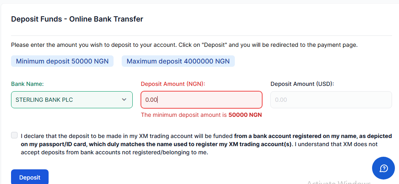Click the Maximum deposit 4000000 NGN badge
This screenshot has height=184, width=399.
pos(178,61)
